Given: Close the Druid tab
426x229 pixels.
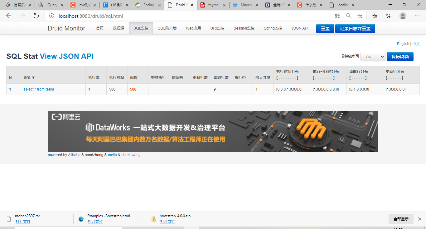Looking at the screenshot, I should (192, 5).
